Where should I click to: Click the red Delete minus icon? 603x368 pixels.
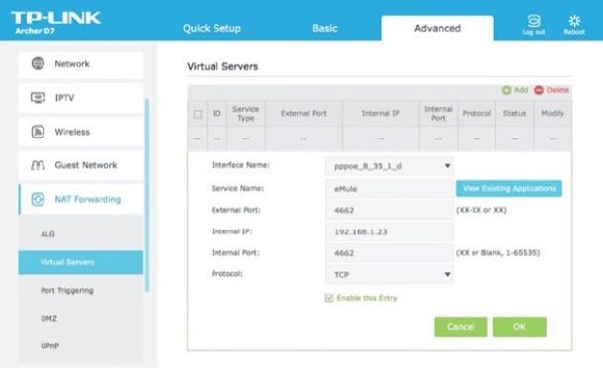coord(539,90)
